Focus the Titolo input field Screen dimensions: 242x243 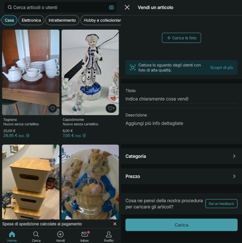(x=181, y=99)
